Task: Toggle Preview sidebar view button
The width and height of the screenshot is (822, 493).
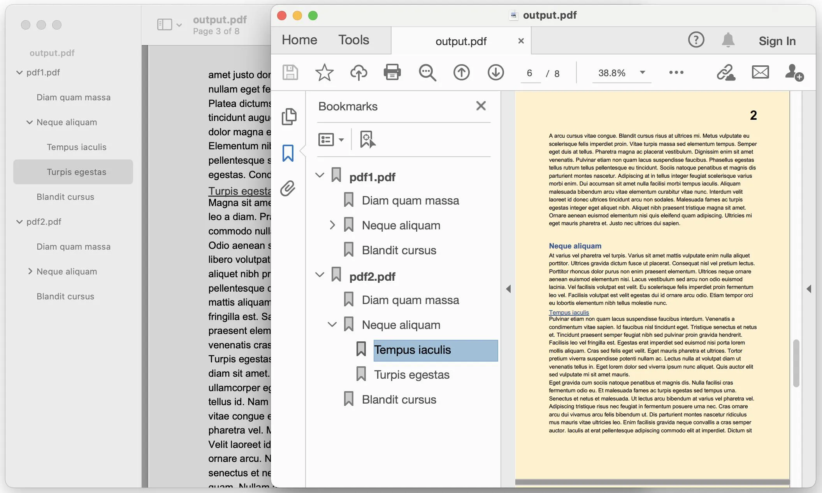Action: [x=165, y=24]
